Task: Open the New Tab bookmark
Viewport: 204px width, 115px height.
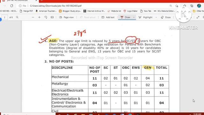Action: 146,11
